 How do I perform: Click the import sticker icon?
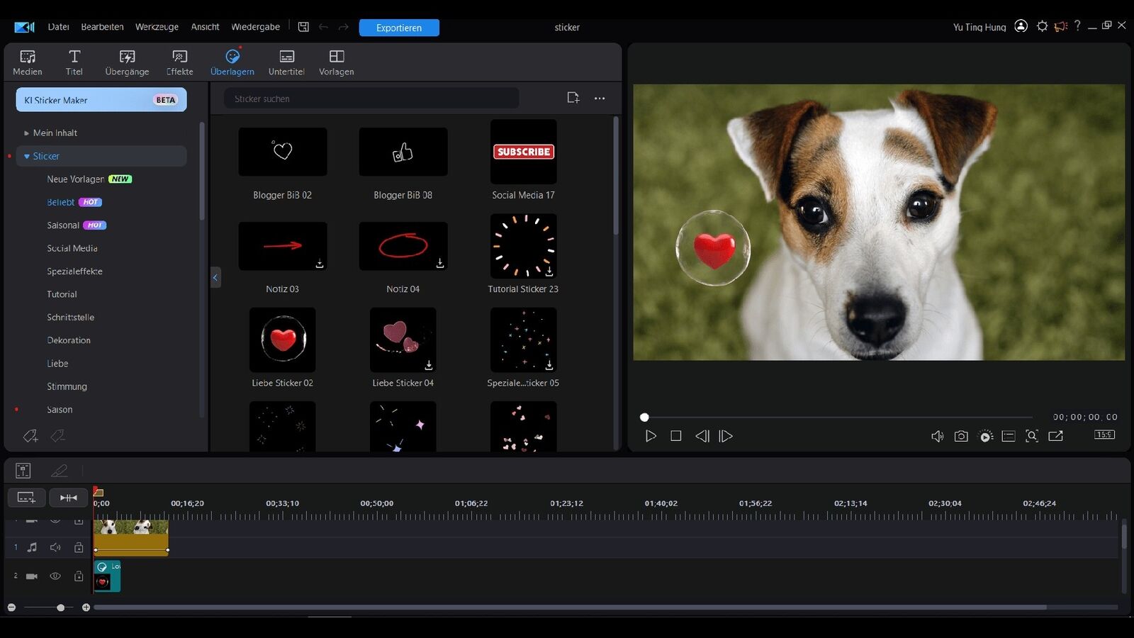tap(573, 98)
